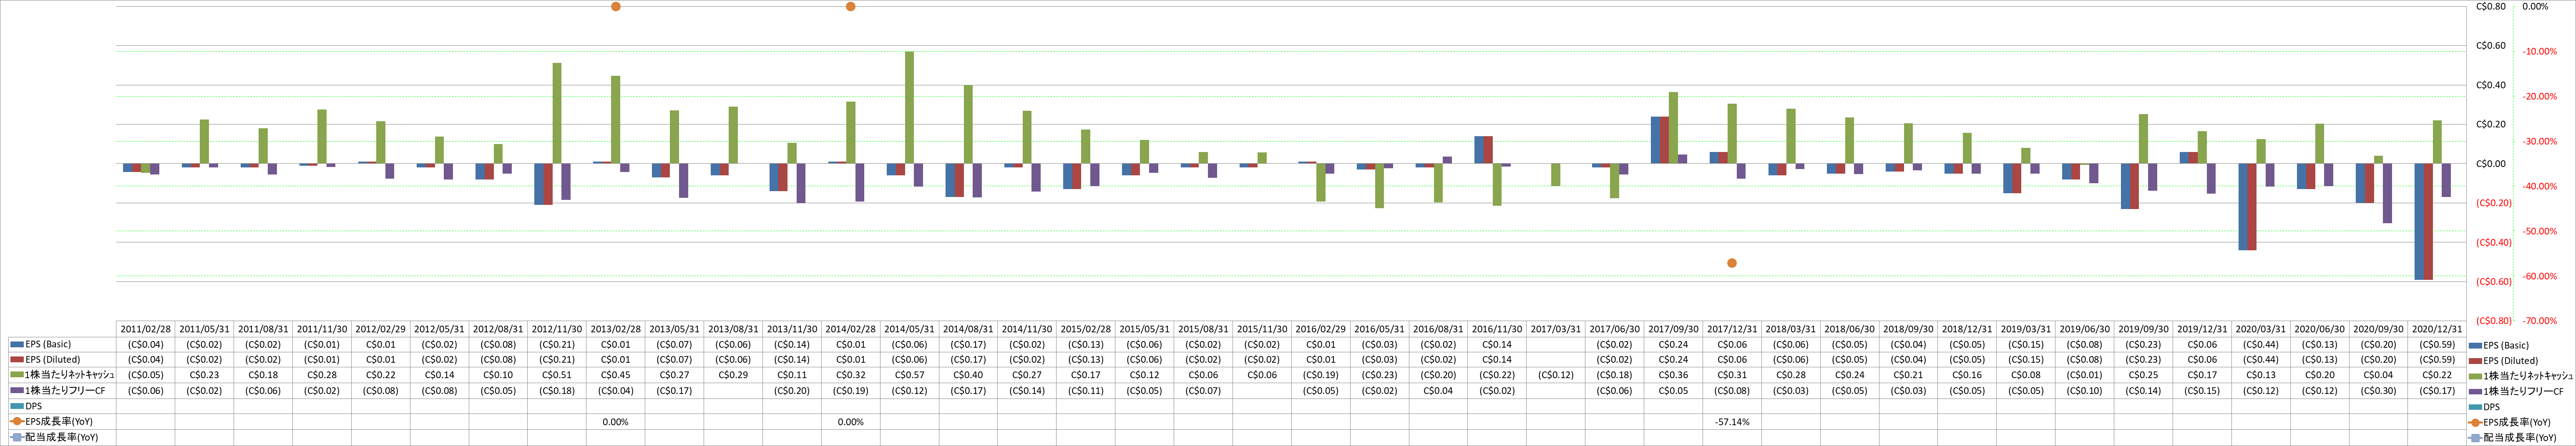
Task: Select the blue EPS bar for 2017/09/30
Action: pos(1655,140)
